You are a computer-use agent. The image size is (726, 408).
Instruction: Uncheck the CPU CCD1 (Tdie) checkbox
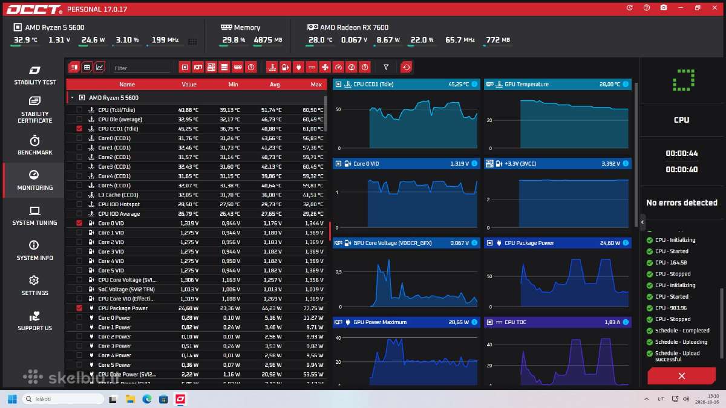(x=79, y=129)
